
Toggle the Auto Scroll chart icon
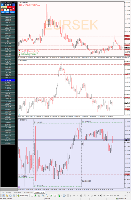pos(51,195)
